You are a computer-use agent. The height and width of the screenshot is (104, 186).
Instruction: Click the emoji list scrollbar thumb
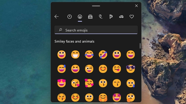(x=140, y=46)
